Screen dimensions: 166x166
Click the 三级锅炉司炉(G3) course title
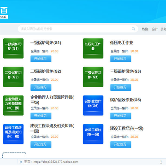[x=125, y=71]
